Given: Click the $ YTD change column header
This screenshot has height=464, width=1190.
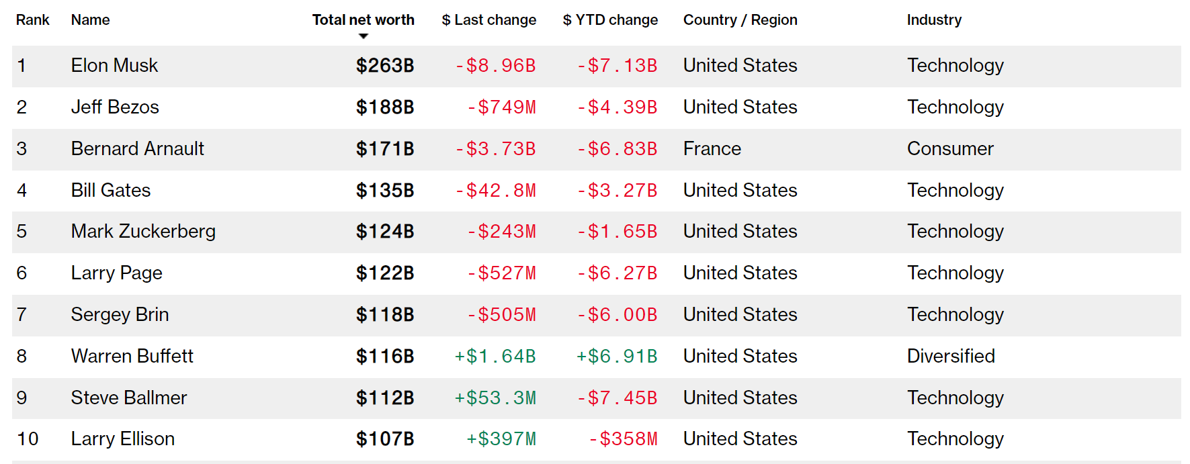Looking at the screenshot, I should click(610, 20).
